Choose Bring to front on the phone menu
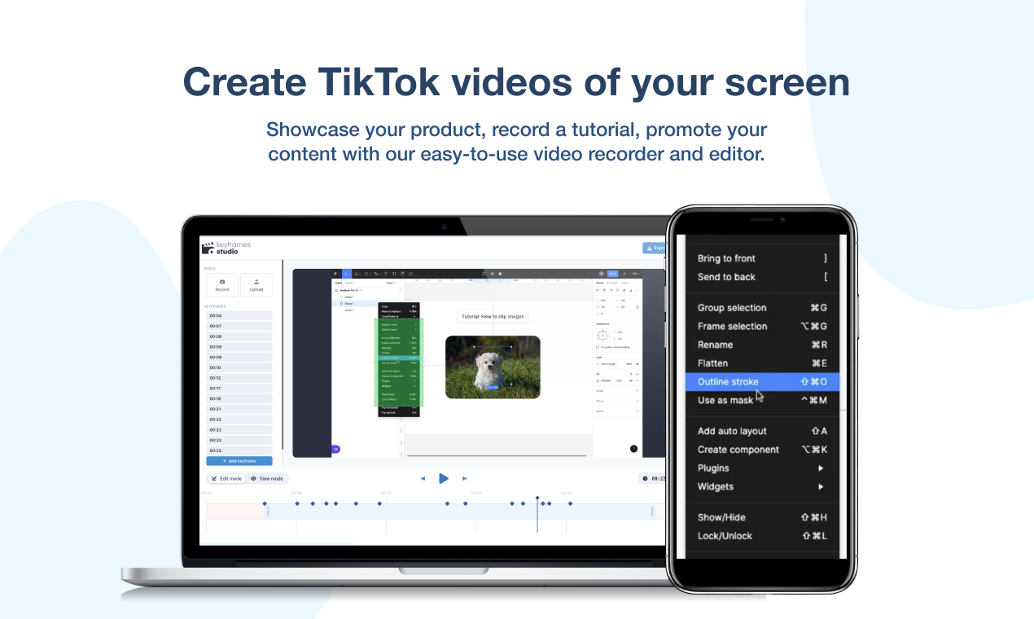Screen dimensions: 1034x619 point(762,258)
